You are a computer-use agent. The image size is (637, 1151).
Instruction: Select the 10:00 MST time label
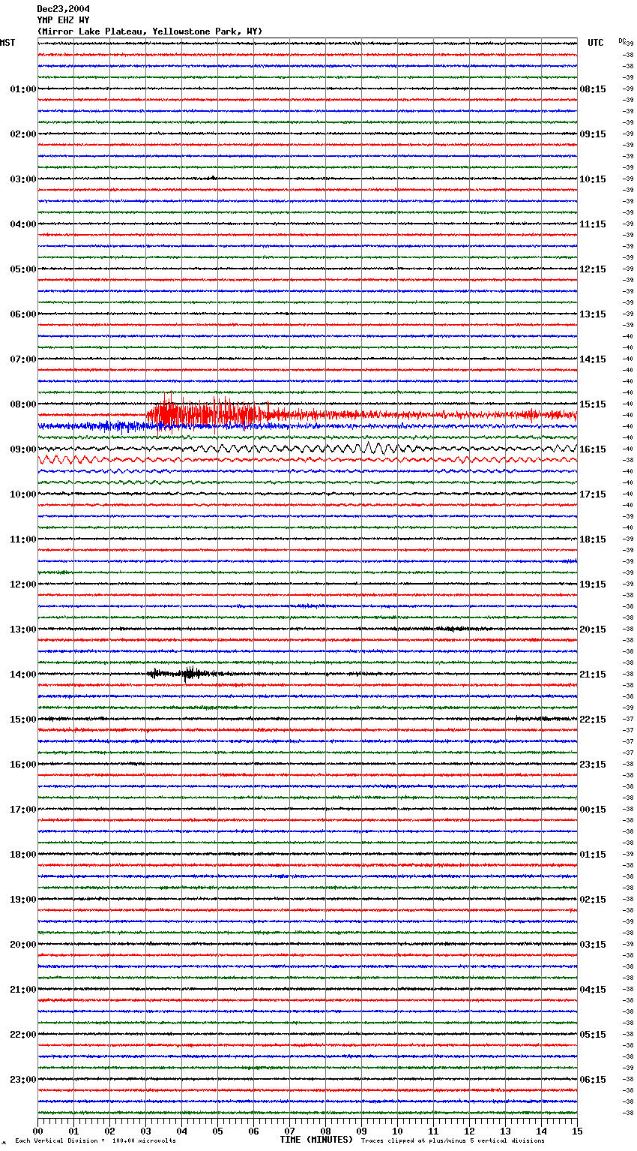(23, 494)
